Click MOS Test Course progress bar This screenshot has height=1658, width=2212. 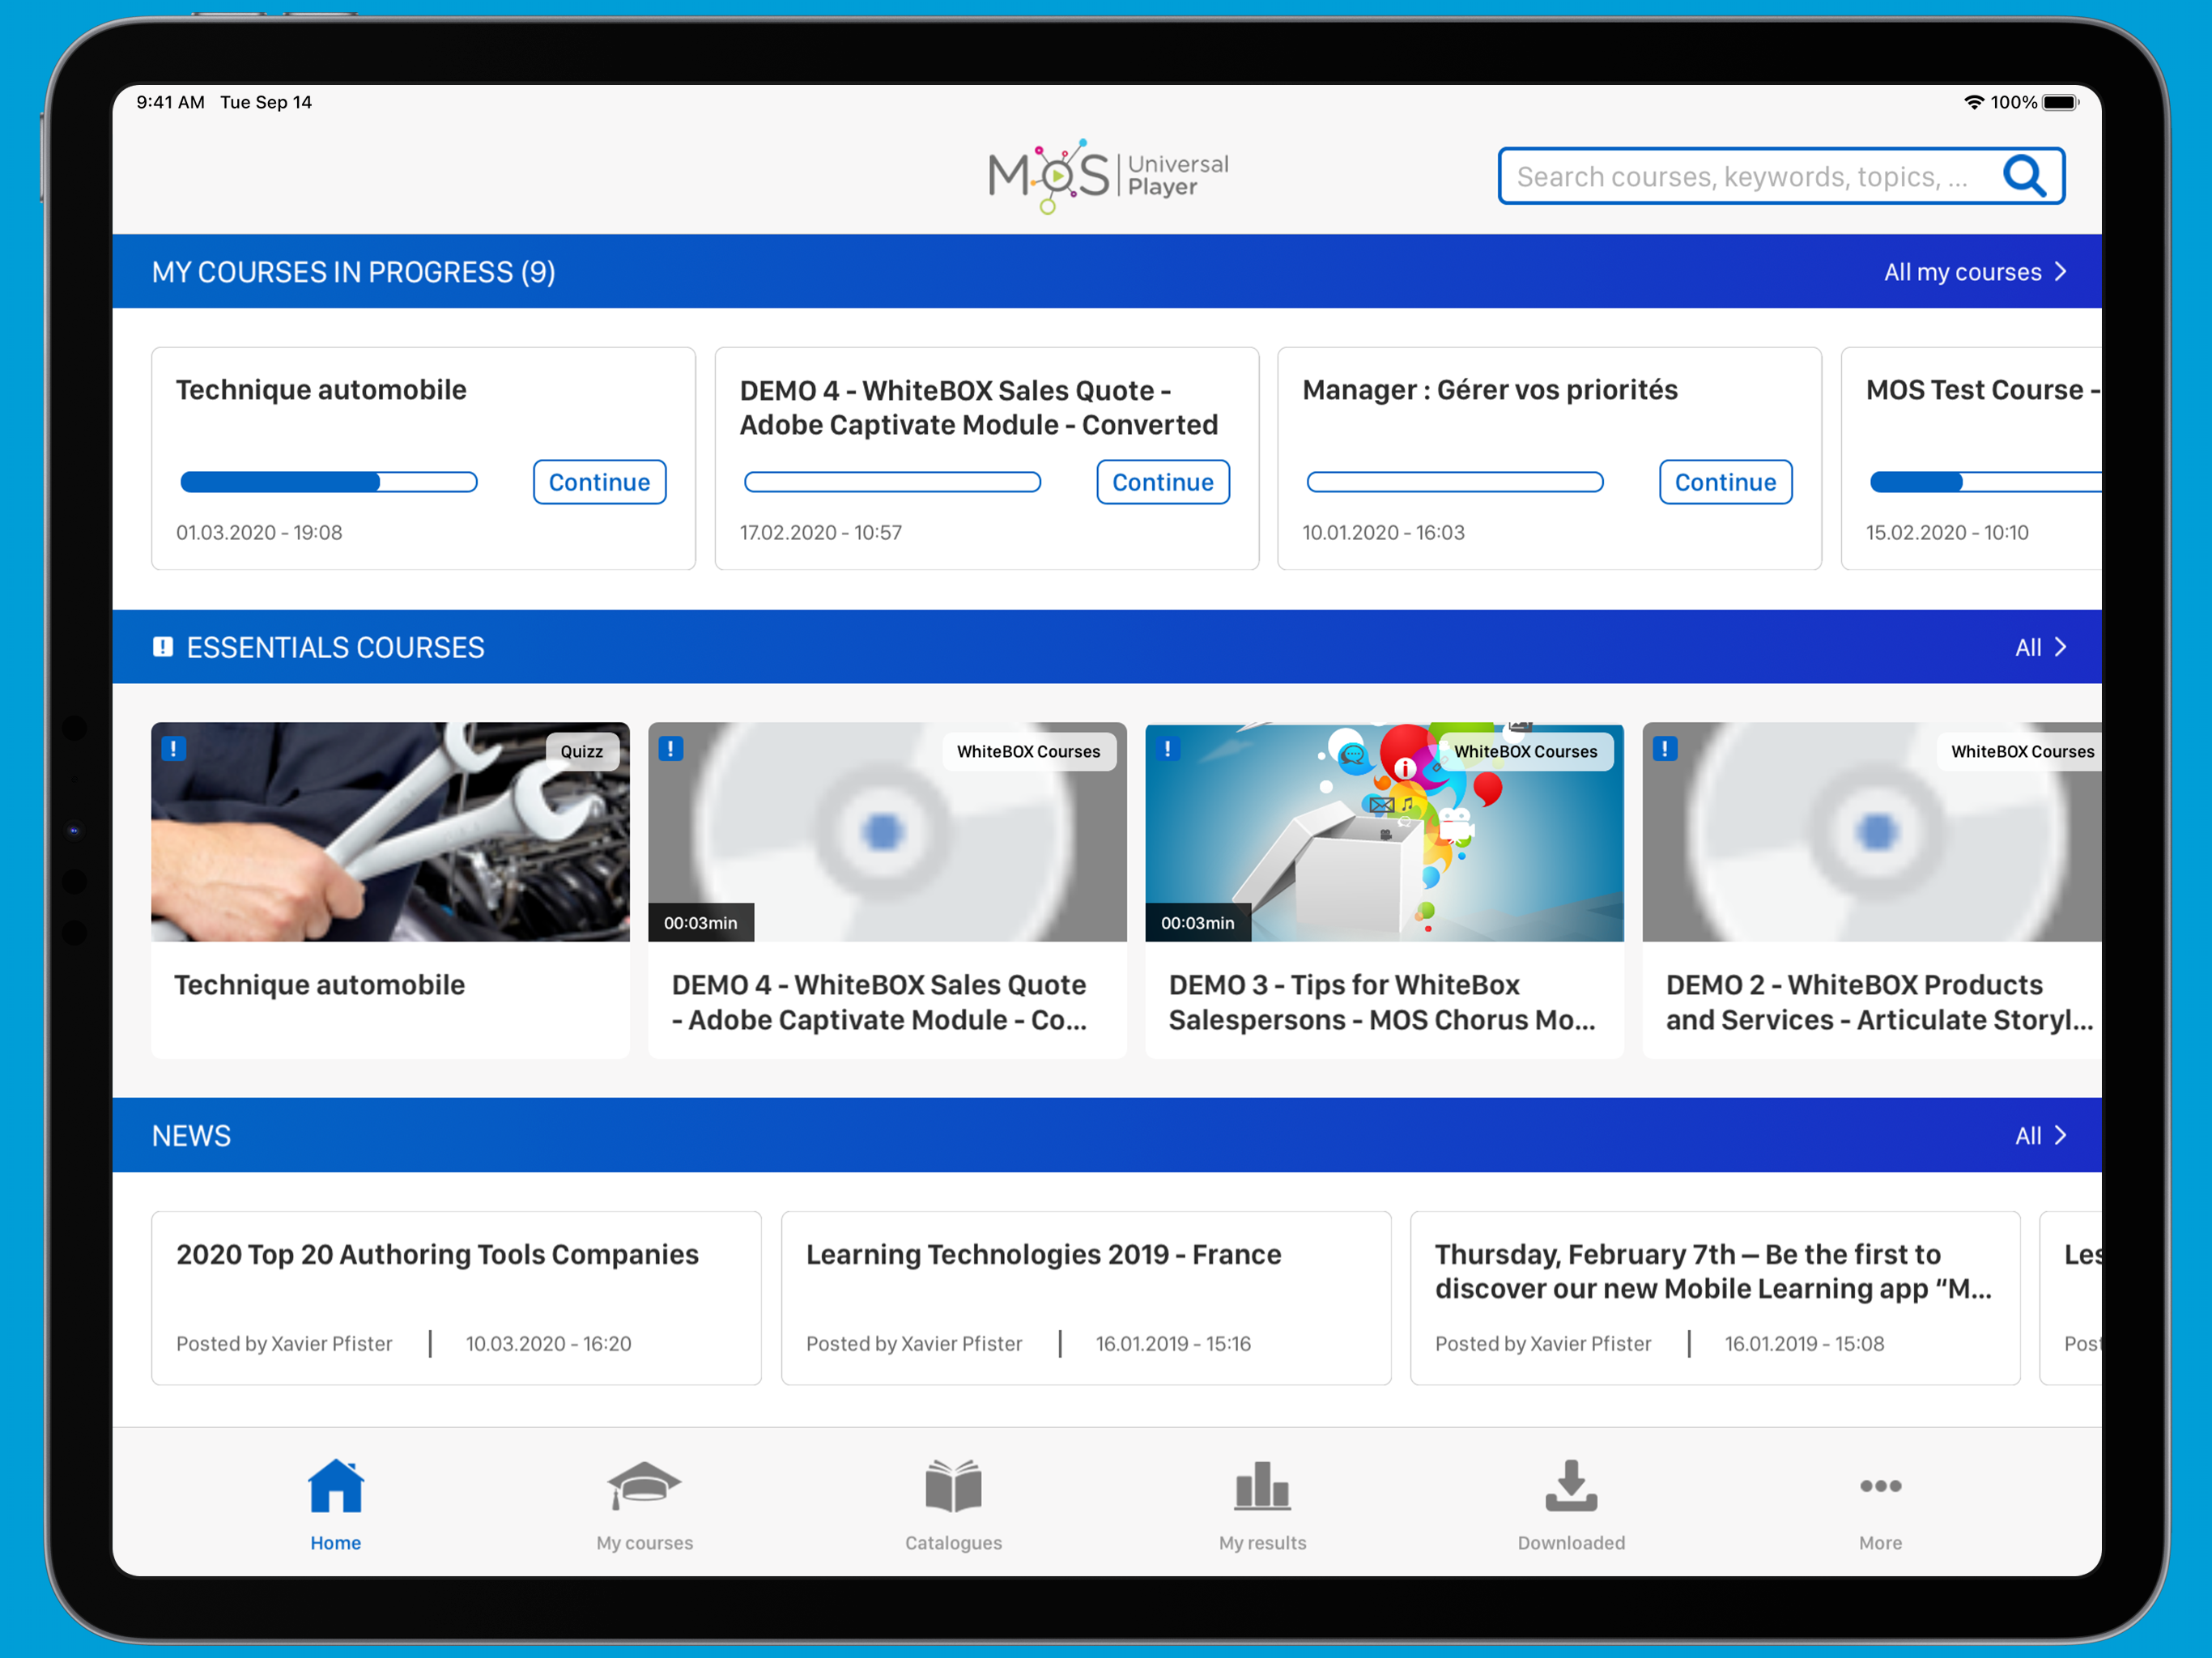[x=1985, y=482]
